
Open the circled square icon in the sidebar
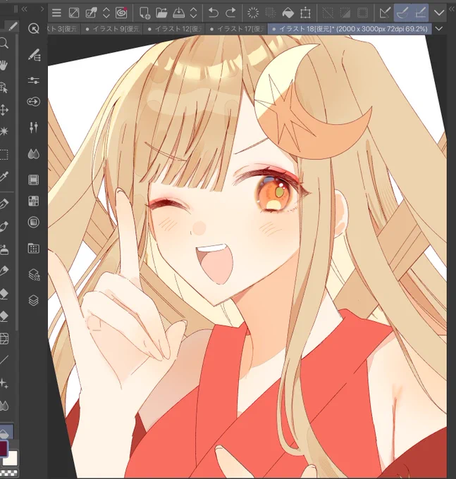coord(33,222)
